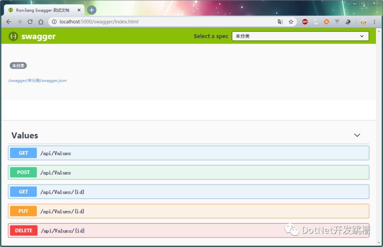Image resolution: width=383 pixels, height=247 pixels.
Task: Minimize the browser window
Action: (354, 3)
